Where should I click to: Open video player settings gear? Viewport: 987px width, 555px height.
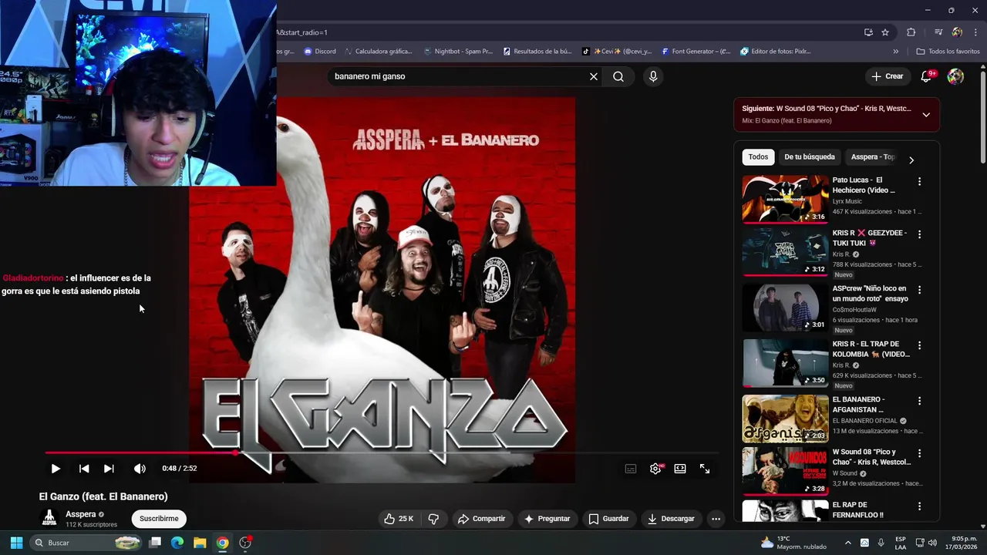point(655,469)
